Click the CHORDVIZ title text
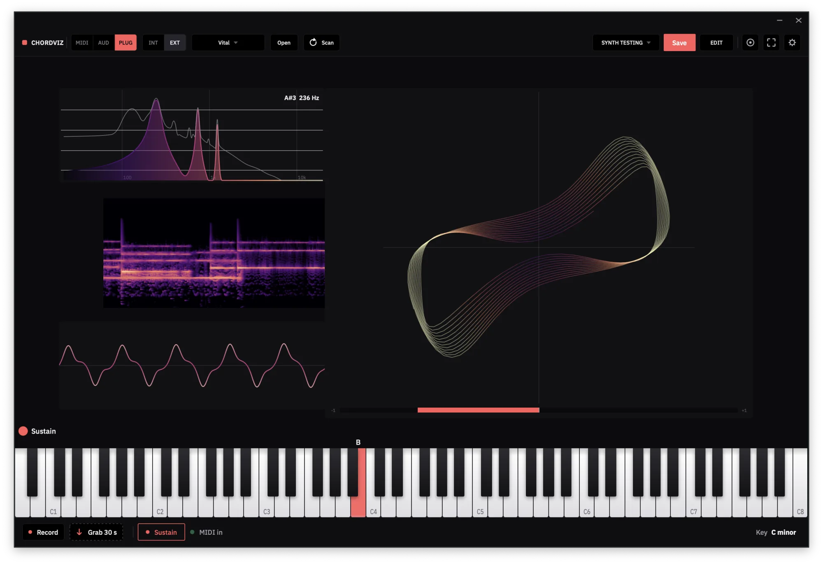This screenshot has height=564, width=823. pos(47,43)
